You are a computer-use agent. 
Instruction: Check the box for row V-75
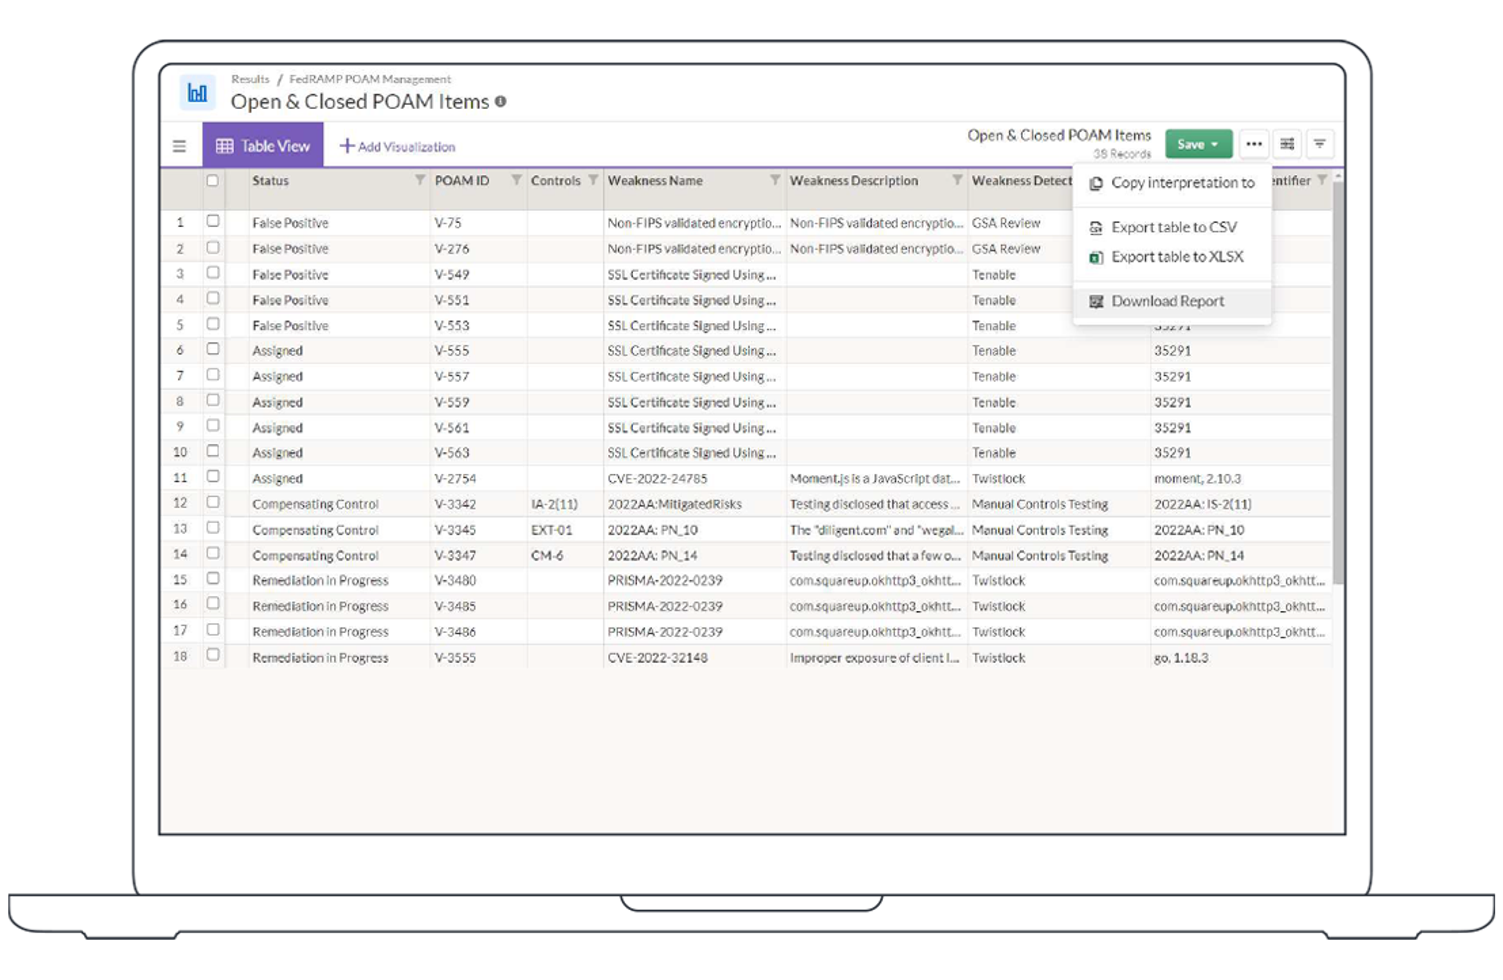tap(213, 221)
